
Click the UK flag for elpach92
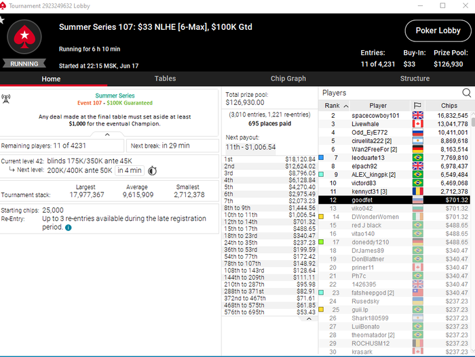418,166
